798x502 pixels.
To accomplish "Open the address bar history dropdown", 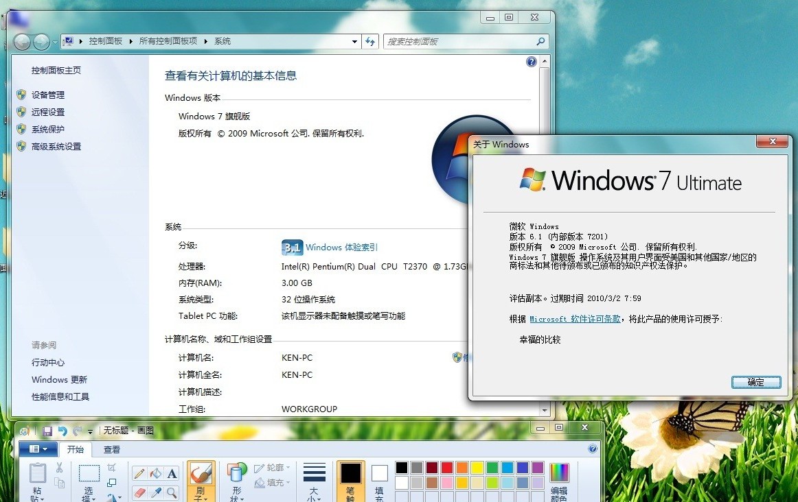I will tap(355, 42).
